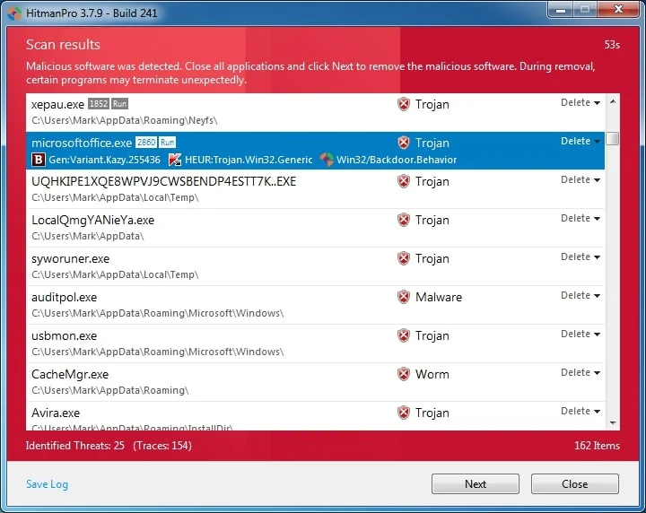Click the HEUR:Trojan.Win32.Generic detection name

(249, 160)
